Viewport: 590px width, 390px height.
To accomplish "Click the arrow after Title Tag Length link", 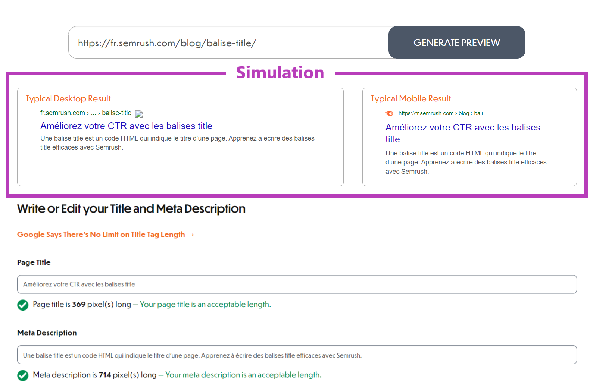I will tap(190, 235).
